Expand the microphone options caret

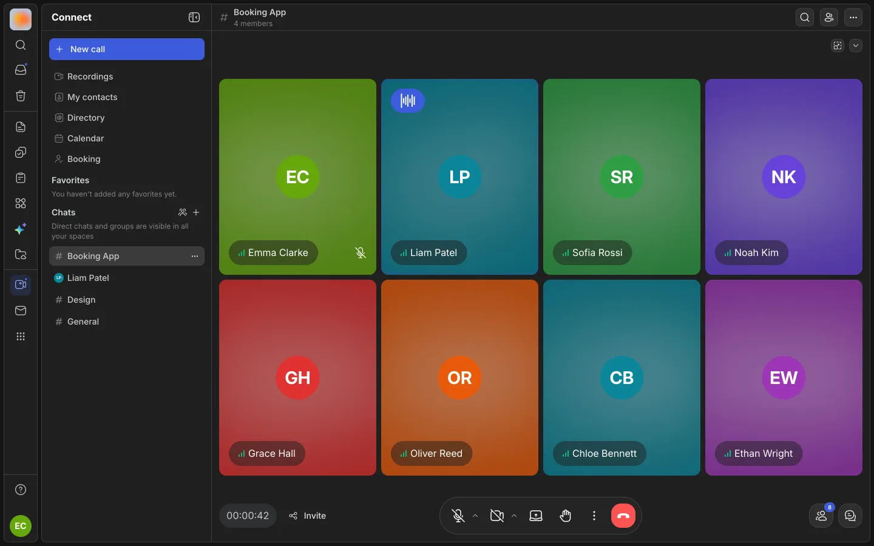(x=475, y=516)
